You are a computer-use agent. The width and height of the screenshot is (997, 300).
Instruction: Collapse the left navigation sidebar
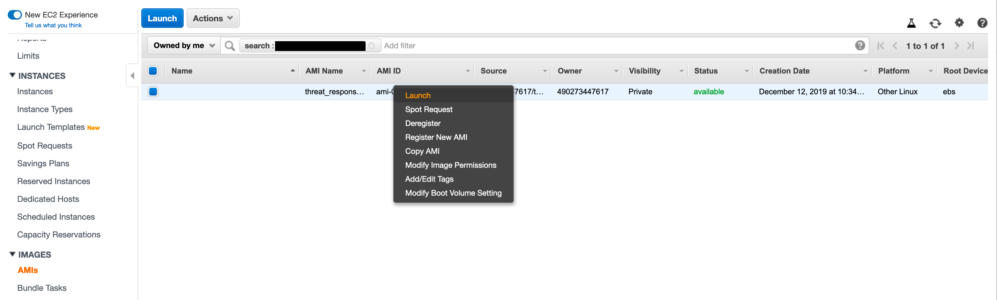tap(132, 75)
